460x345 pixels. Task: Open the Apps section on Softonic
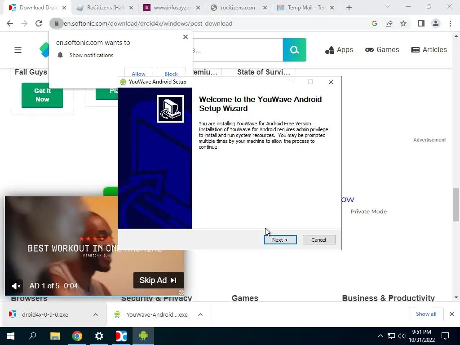pos(339,50)
